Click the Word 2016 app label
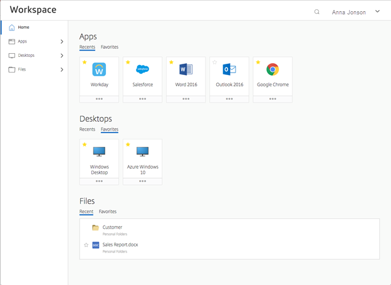 click(x=186, y=84)
